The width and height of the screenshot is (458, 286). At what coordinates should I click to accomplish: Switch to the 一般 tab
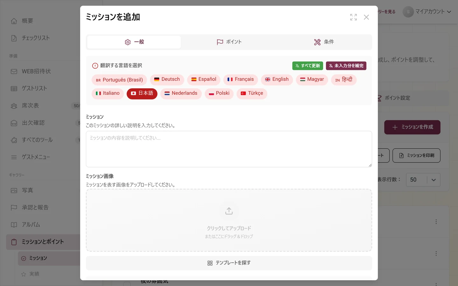134,42
